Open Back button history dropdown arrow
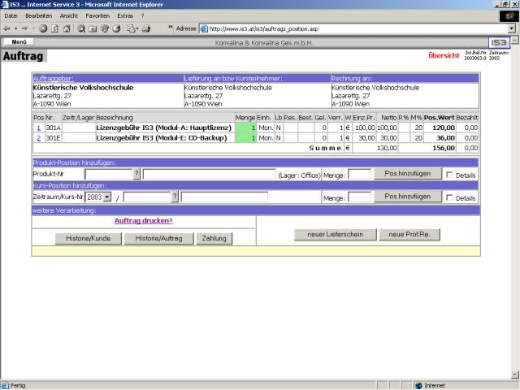520x390 pixels. [x=15, y=29]
